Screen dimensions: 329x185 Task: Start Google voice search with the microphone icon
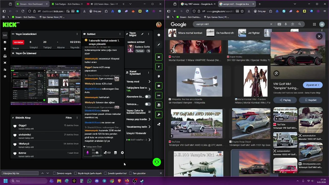click(286, 24)
